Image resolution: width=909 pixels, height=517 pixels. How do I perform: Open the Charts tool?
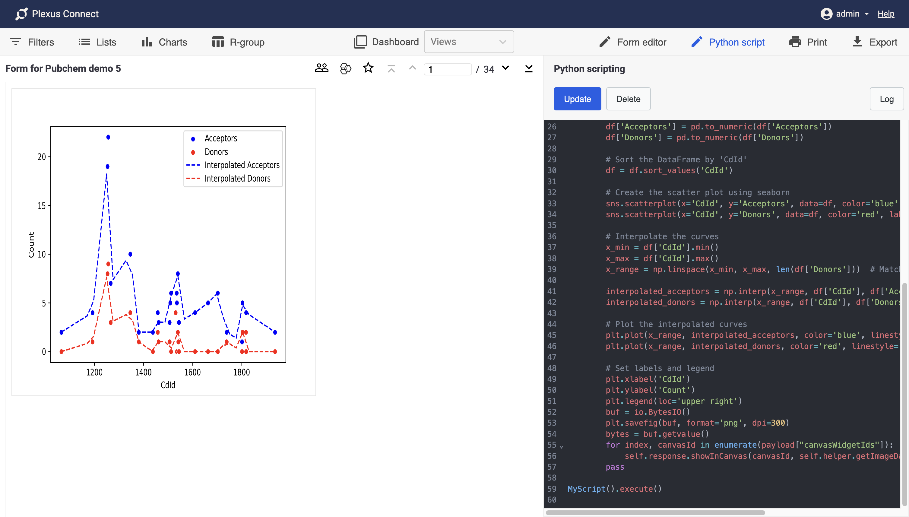(164, 42)
